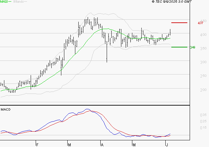The width and height of the screenshot is (209, 147).
Task: Click the 200 price axis label
Action: pyautogui.click(x=203, y=90)
